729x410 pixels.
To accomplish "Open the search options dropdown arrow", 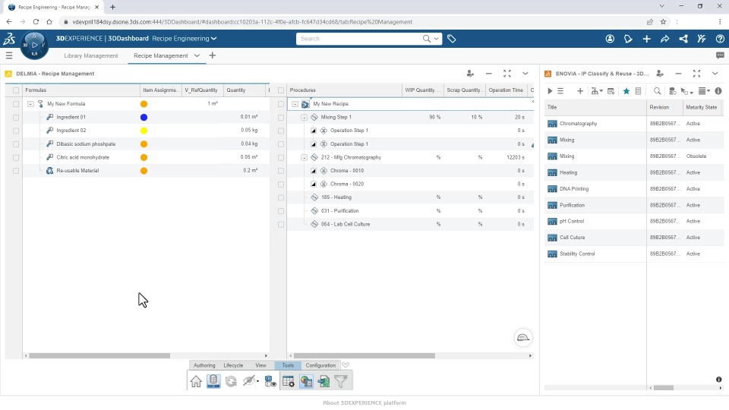I will tap(436, 39).
